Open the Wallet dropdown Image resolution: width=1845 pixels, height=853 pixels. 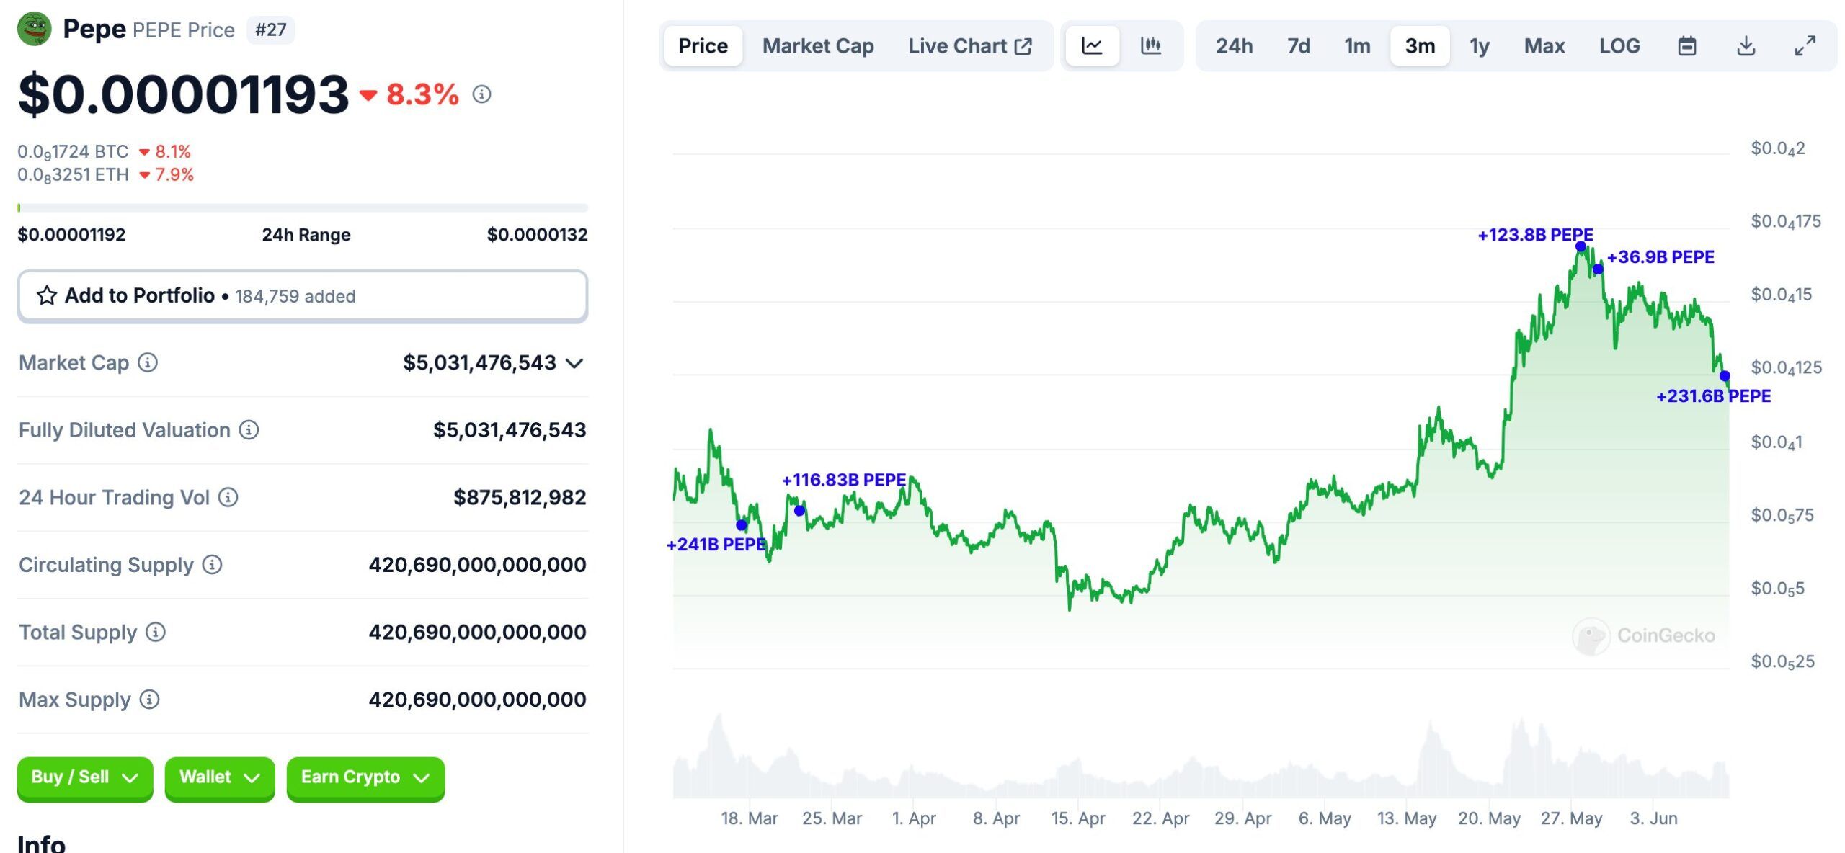pyautogui.click(x=219, y=777)
